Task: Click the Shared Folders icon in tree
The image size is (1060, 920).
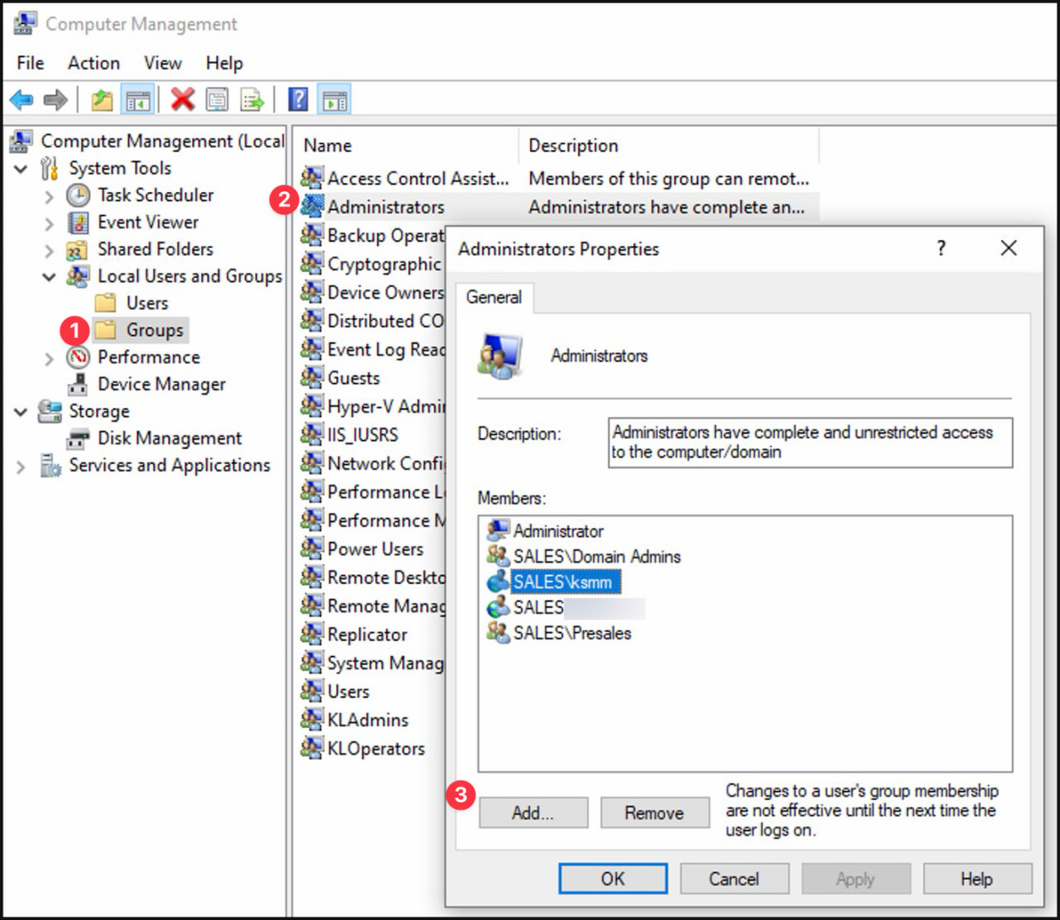Action: tap(77, 250)
